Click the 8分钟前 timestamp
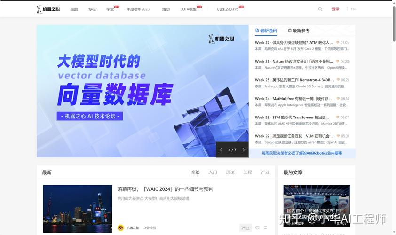 pyautogui.click(x=150, y=228)
